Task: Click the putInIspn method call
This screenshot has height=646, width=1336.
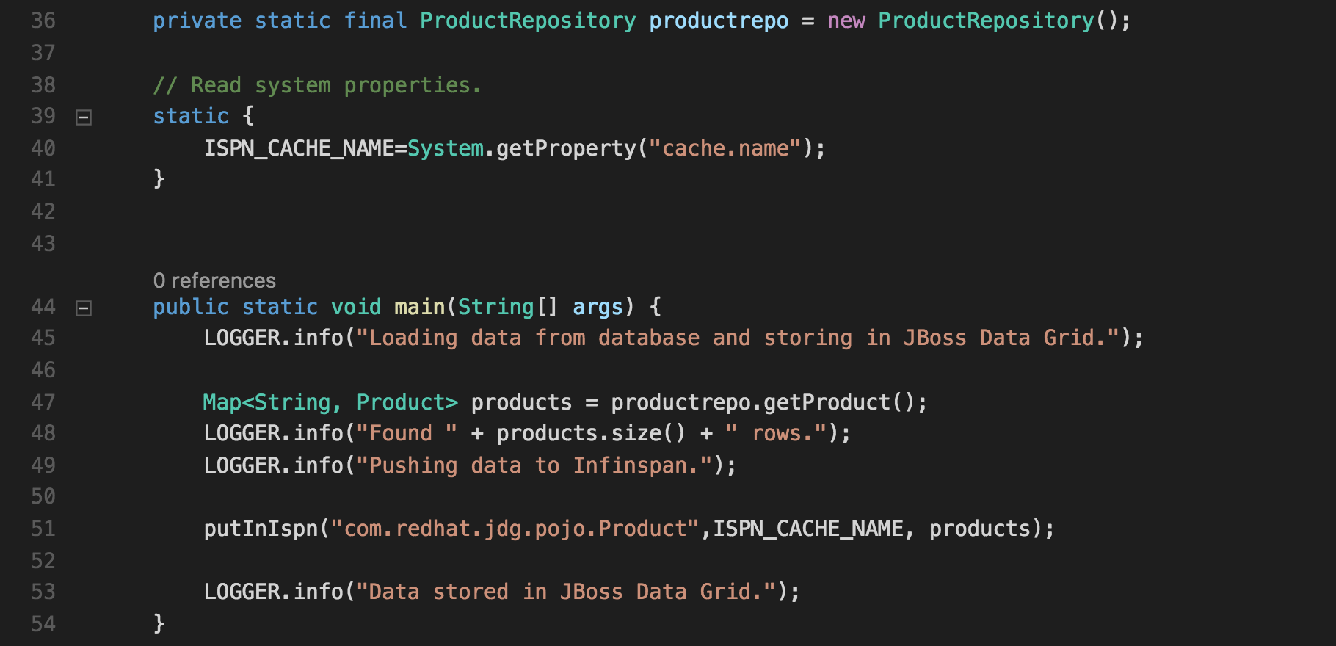Action: [x=261, y=529]
